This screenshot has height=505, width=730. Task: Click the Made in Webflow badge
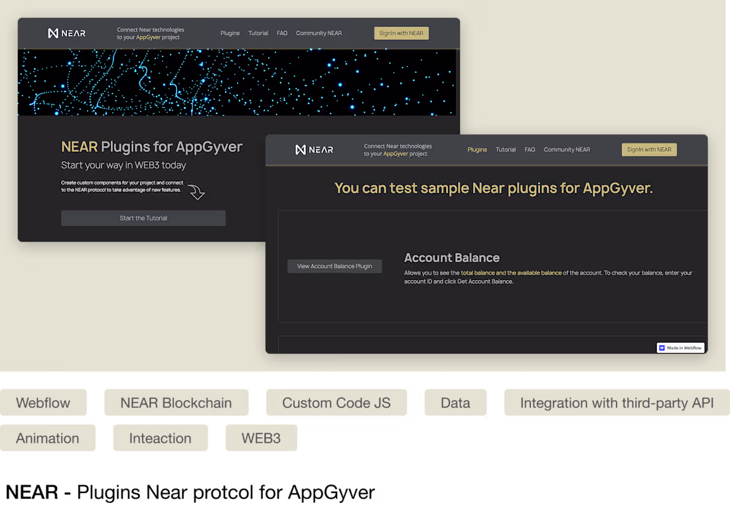(x=681, y=348)
